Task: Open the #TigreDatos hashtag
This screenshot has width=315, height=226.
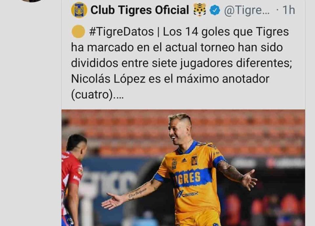Action: tap(121, 31)
